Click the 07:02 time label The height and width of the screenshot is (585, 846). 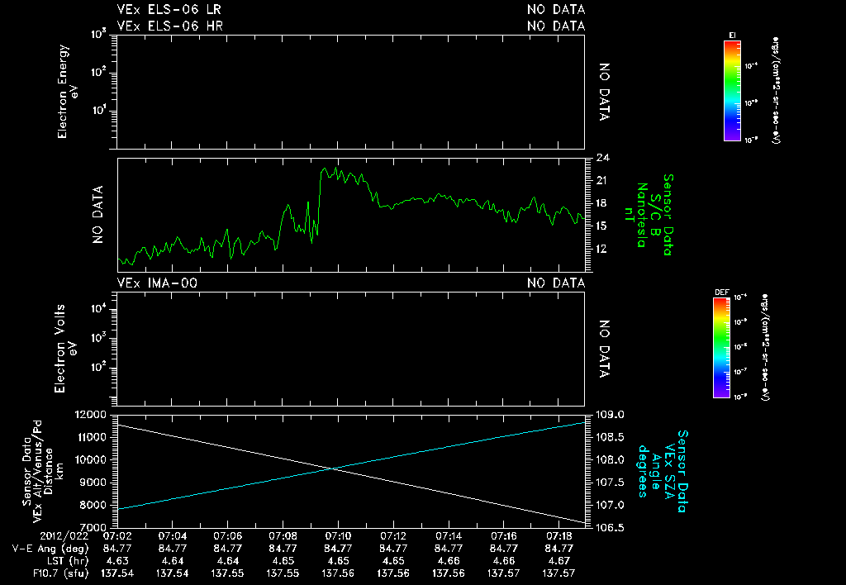[117, 536]
